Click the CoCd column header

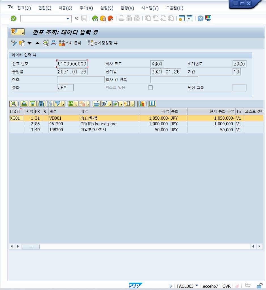16,111
